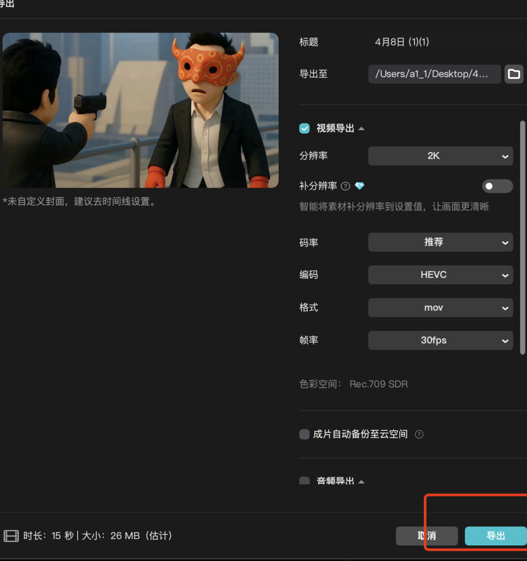Click the 取消 cancel button

426,536
